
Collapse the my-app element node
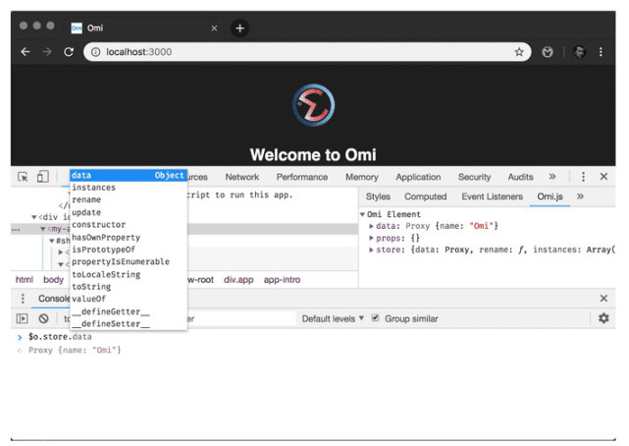(x=43, y=229)
